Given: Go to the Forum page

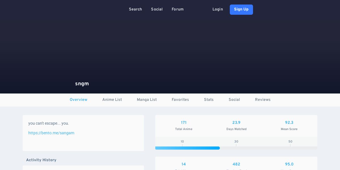Looking at the screenshot, I should pyautogui.click(x=178, y=9).
